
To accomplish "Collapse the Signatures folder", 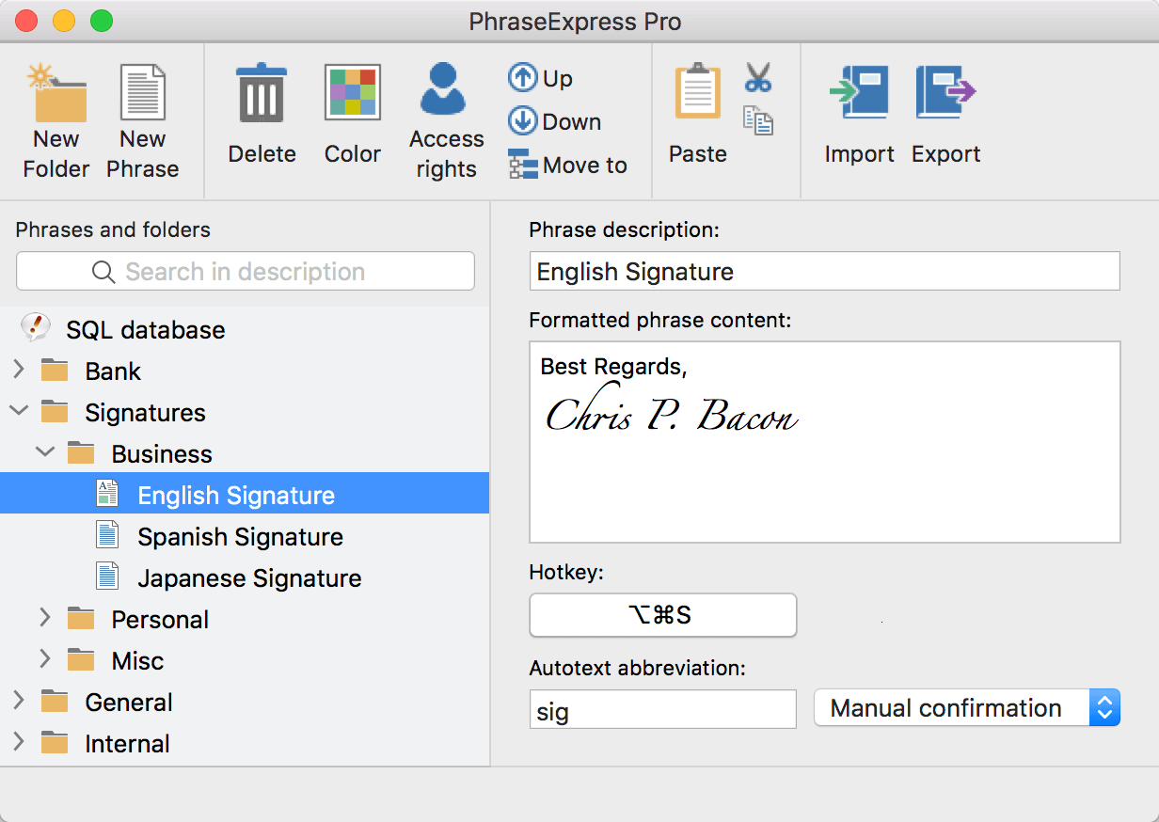I will point(19,412).
